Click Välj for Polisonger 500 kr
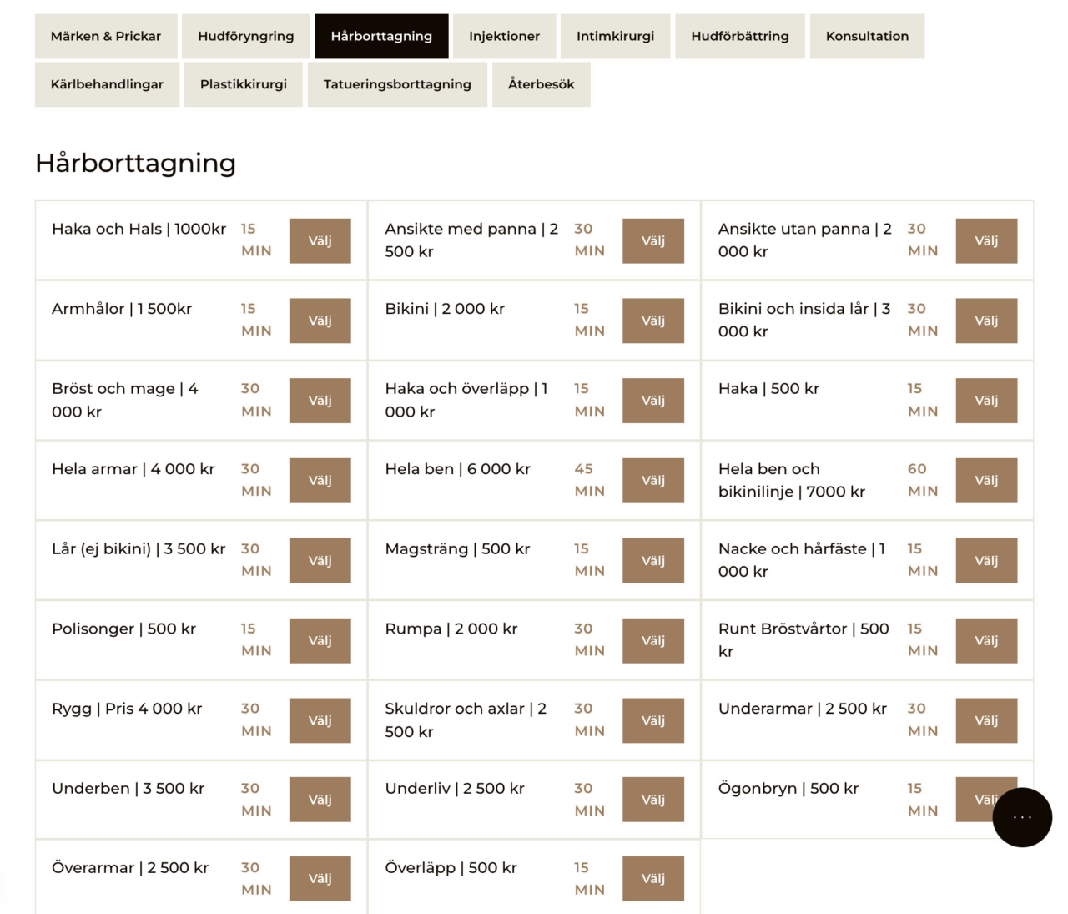1068x914 pixels. [x=320, y=640]
